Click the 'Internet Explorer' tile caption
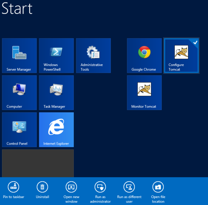 (x=56, y=144)
